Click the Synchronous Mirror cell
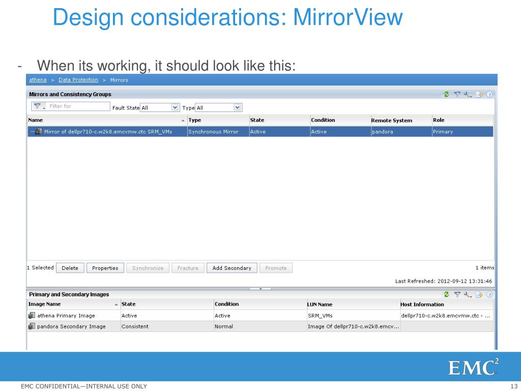Screen dimensions: 521x391 [x=218, y=132]
